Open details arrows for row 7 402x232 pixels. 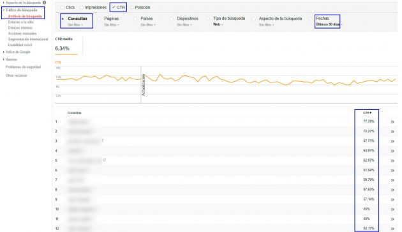tap(392, 180)
